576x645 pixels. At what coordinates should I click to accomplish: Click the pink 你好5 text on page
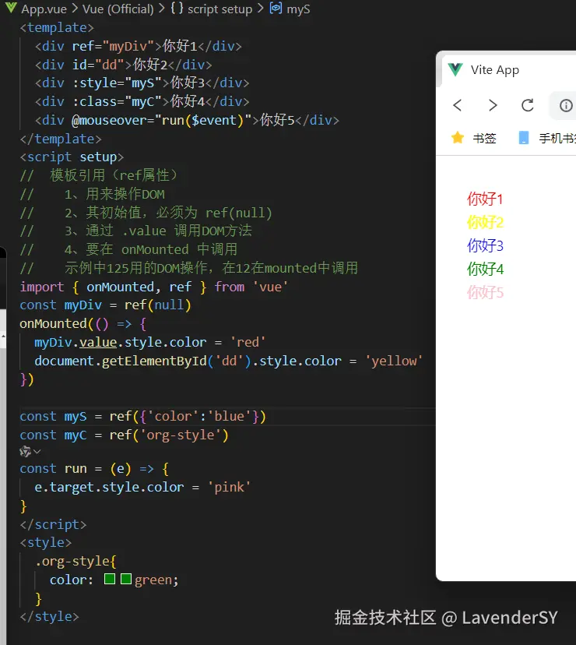coord(486,293)
